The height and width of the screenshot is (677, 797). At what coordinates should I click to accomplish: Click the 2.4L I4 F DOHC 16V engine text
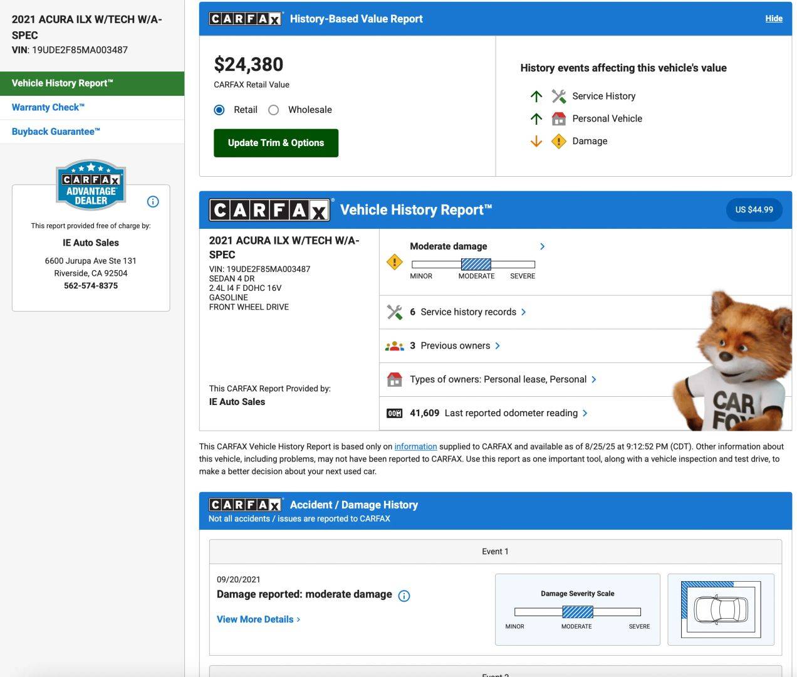[x=245, y=288]
